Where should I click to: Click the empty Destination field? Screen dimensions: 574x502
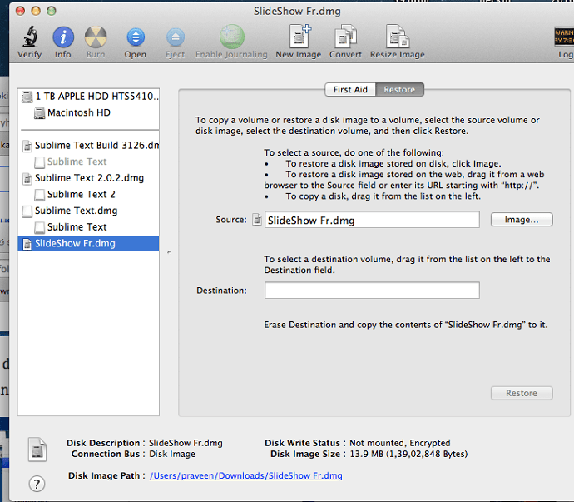(372, 291)
